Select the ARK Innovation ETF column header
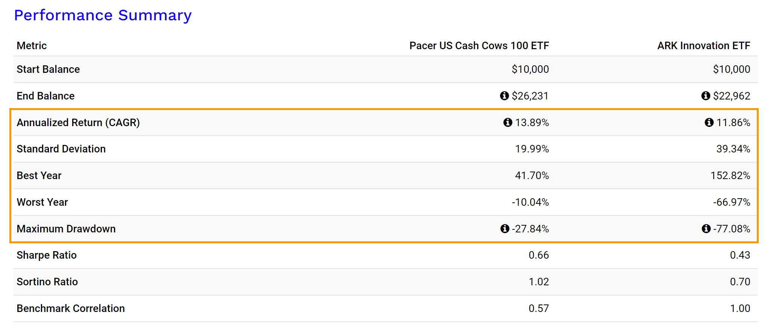 tap(703, 46)
